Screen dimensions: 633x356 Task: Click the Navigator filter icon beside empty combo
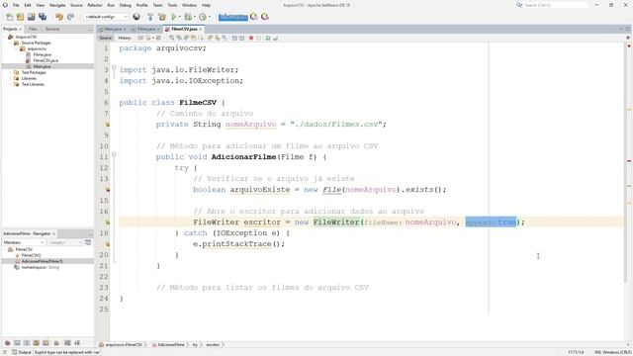(88, 242)
